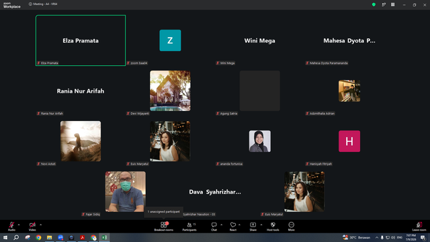The height and width of the screenshot is (242, 430).
Task: Click Adzmithalia Adrian's profile picture
Action: click(x=349, y=91)
